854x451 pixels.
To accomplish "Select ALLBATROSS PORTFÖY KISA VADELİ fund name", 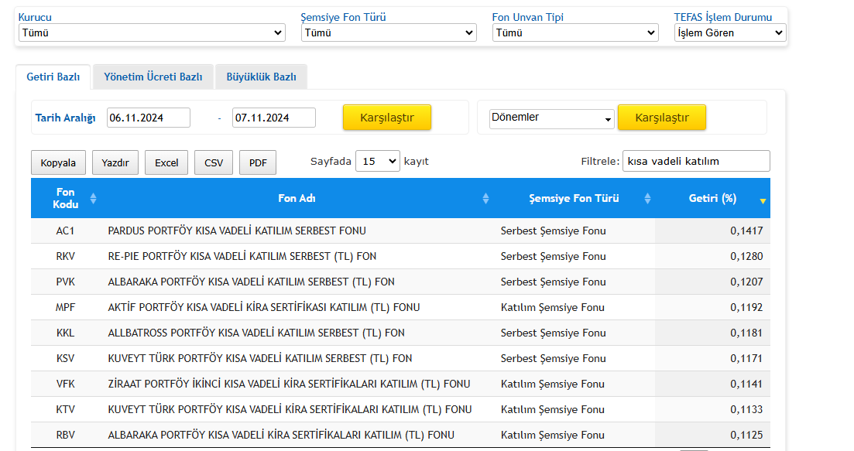I will point(256,333).
